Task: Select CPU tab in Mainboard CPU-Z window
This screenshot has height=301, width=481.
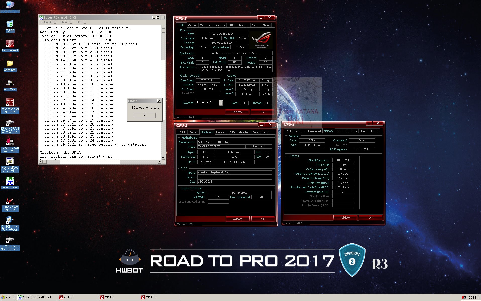Action: click(x=182, y=132)
